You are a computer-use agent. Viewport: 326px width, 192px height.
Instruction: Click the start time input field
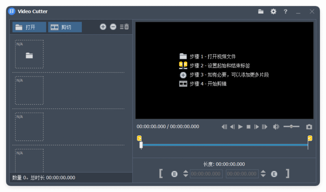[206, 174]
